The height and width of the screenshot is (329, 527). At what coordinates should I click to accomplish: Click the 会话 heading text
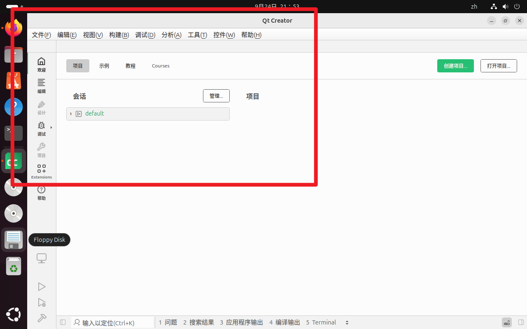79,96
